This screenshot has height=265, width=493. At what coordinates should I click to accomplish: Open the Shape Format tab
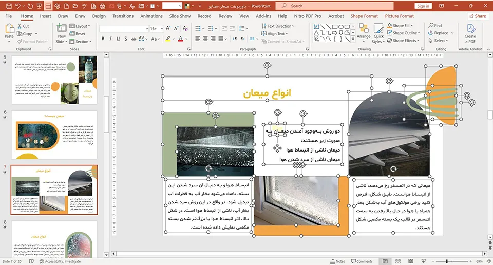(364, 16)
